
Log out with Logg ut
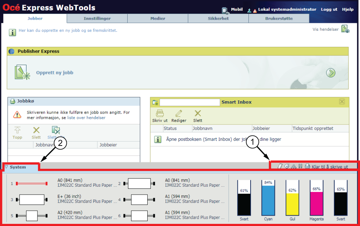[x=329, y=9]
